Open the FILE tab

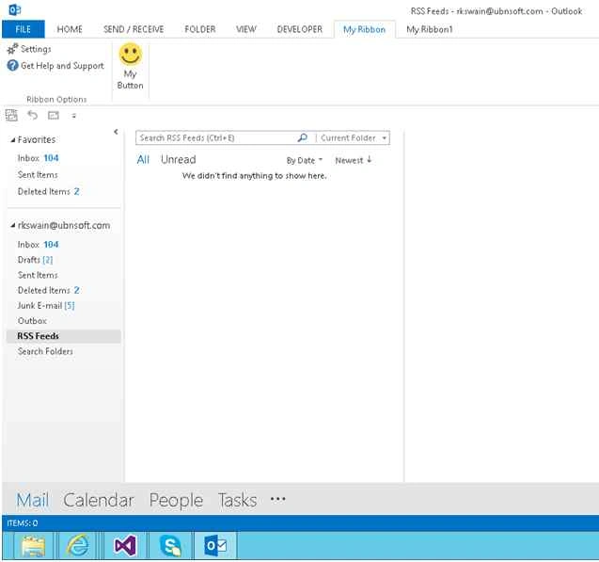[24, 29]
